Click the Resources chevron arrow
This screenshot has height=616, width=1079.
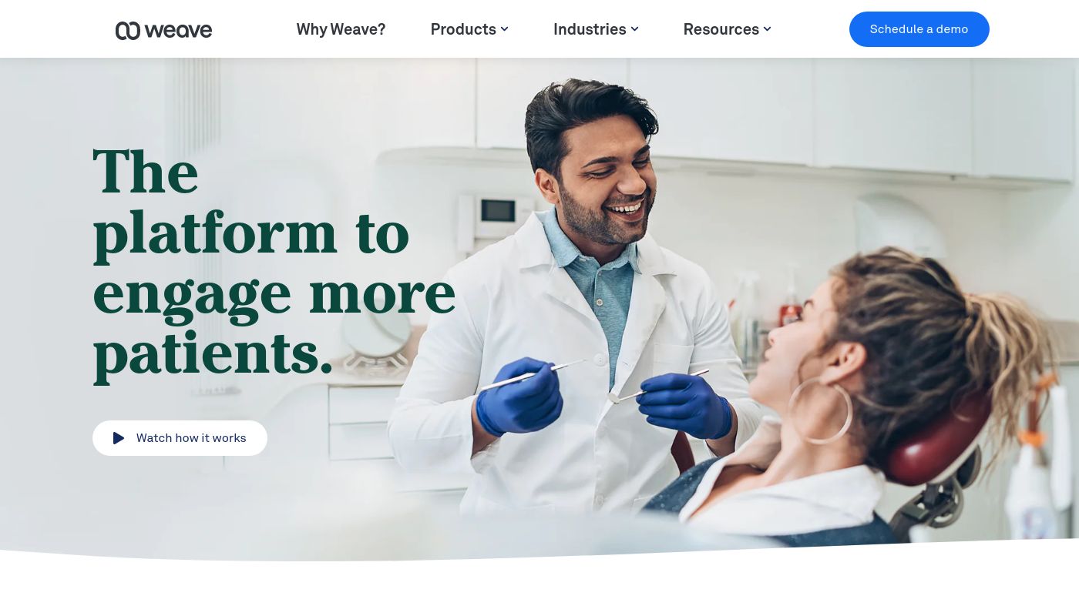767,29
